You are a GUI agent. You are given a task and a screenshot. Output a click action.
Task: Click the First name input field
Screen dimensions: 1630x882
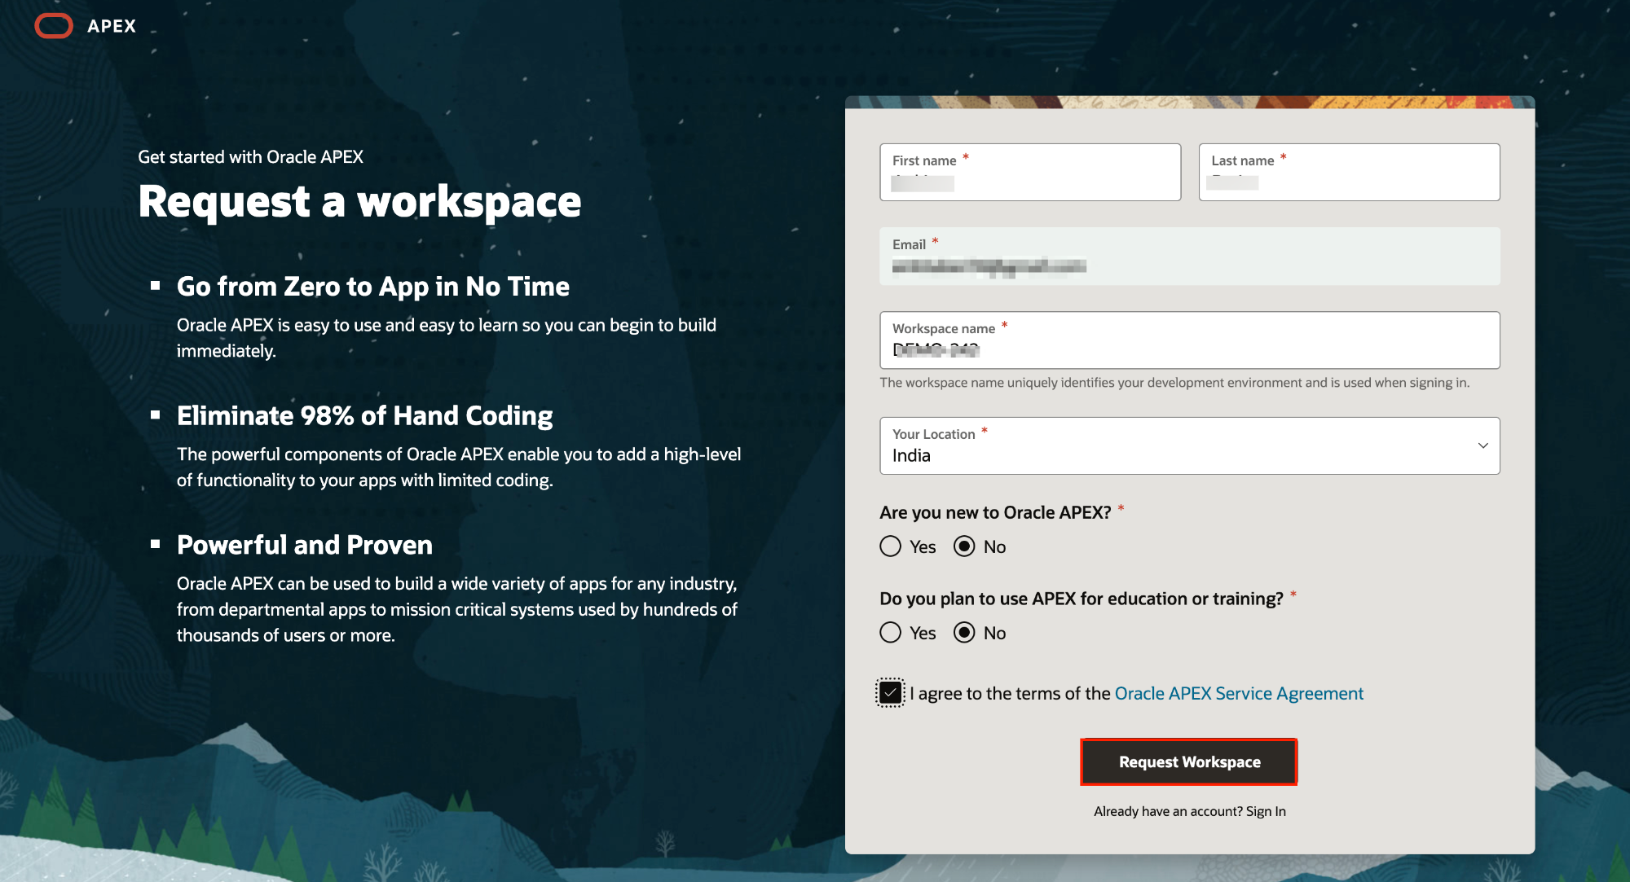point(1030,173)
